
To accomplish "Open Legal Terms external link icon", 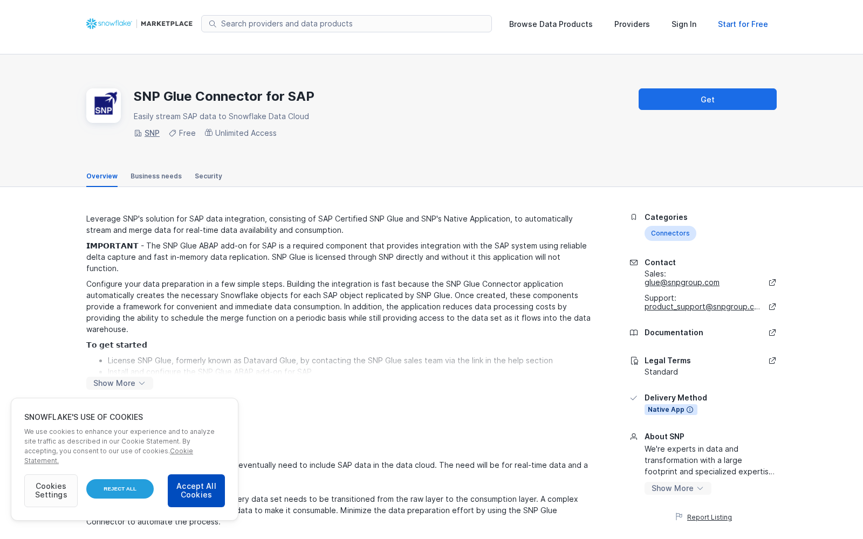I will coord(772,361).
